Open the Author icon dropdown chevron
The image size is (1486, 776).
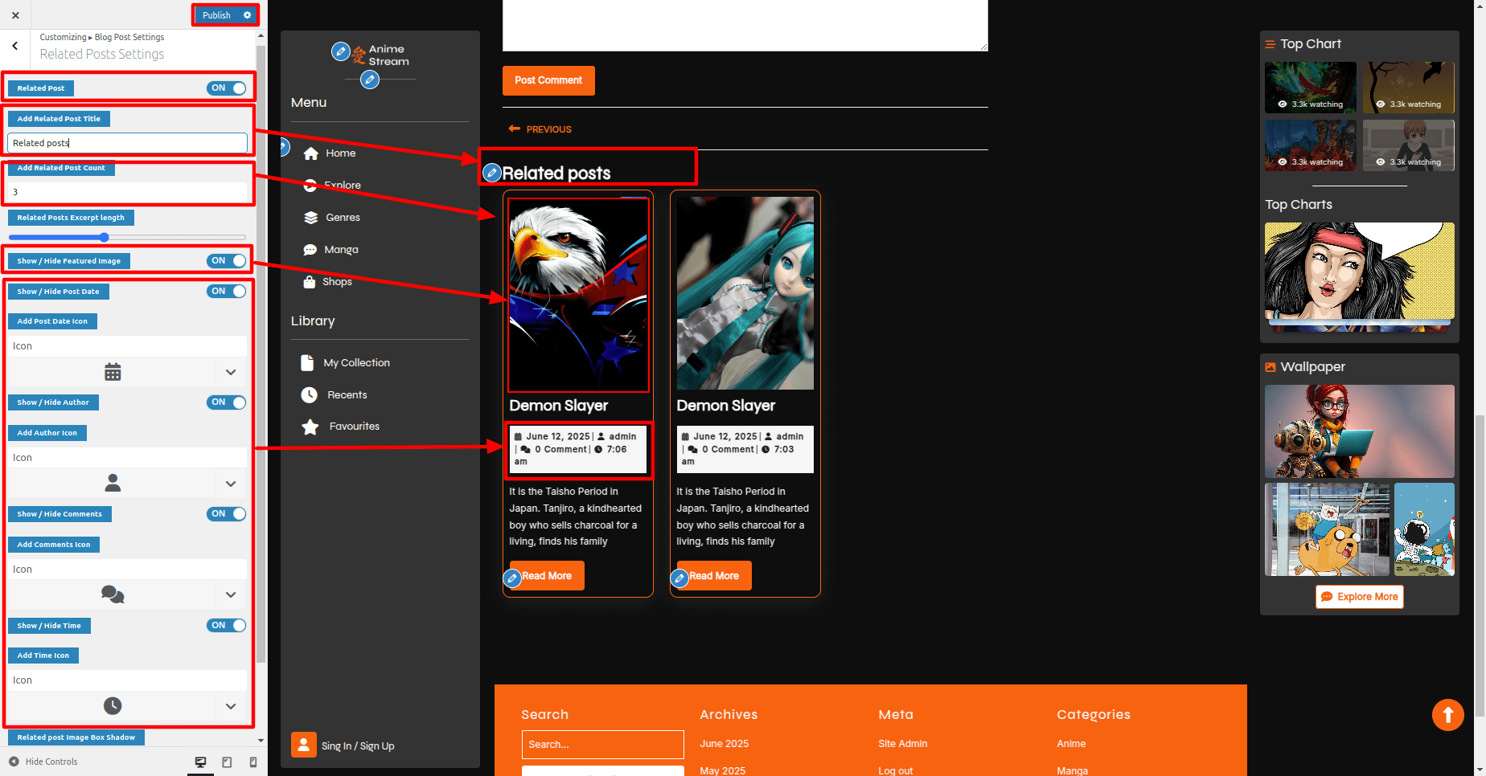[231, 484]
